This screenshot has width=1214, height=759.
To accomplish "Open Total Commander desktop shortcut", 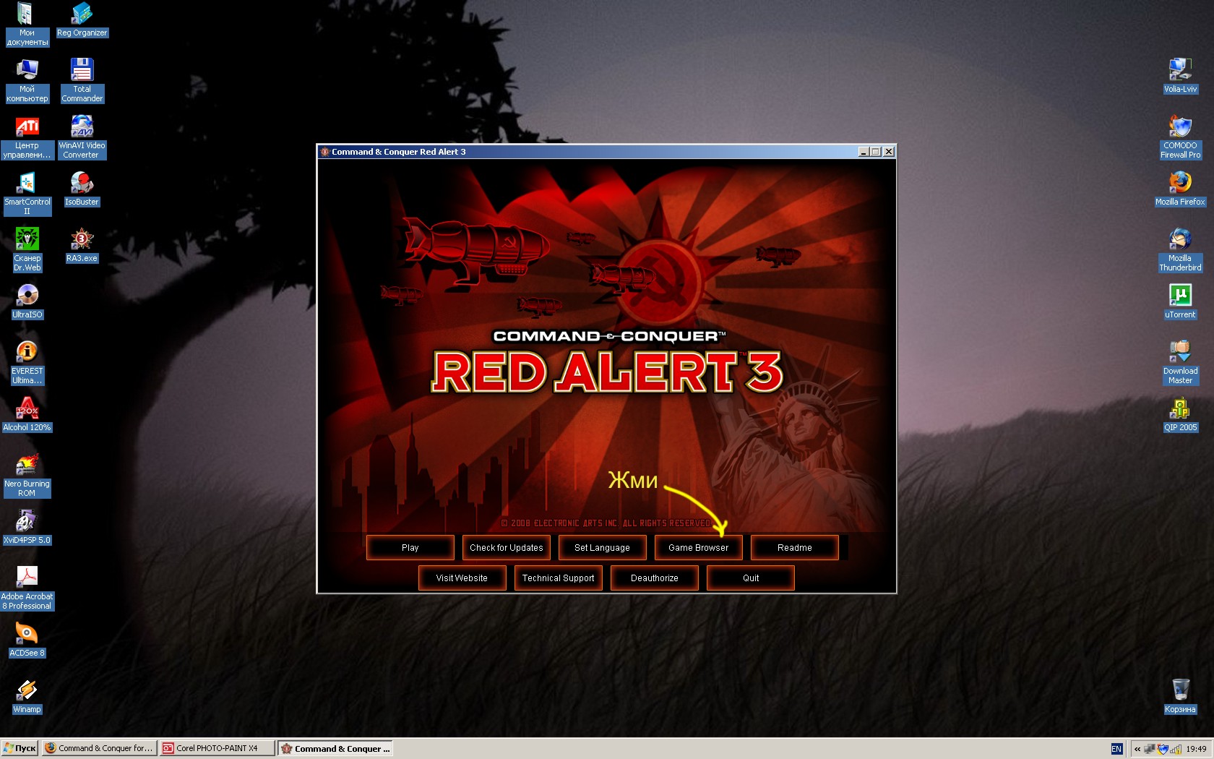I will 82,80.
